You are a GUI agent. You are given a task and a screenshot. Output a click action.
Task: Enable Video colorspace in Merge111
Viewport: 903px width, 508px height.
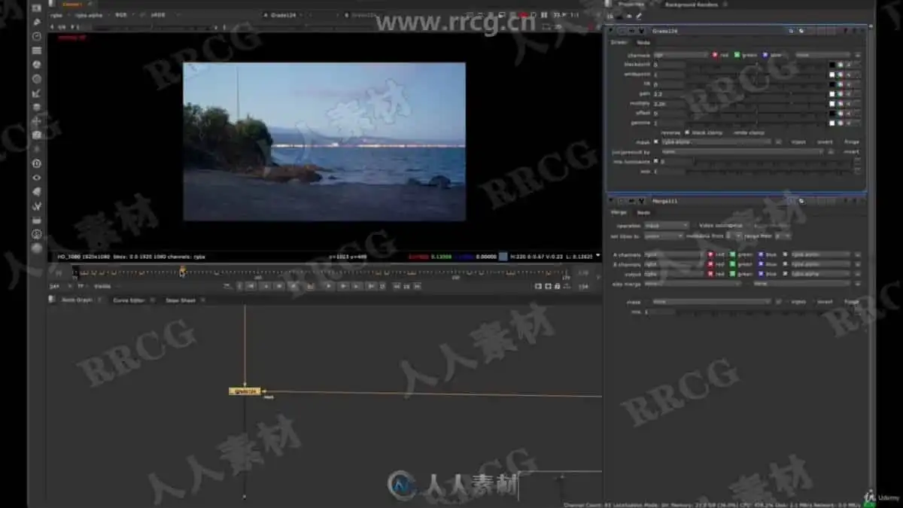pos(695,225)
